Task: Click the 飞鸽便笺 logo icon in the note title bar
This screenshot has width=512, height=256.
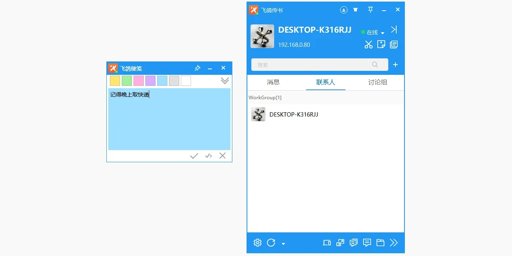Action: (113, 68)
